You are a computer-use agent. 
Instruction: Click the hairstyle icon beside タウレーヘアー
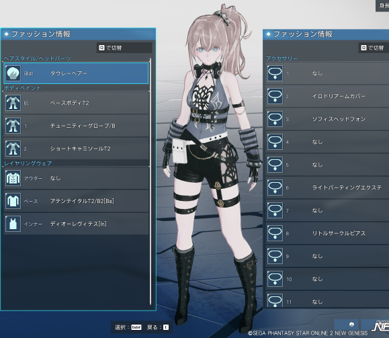coord(13,73)
